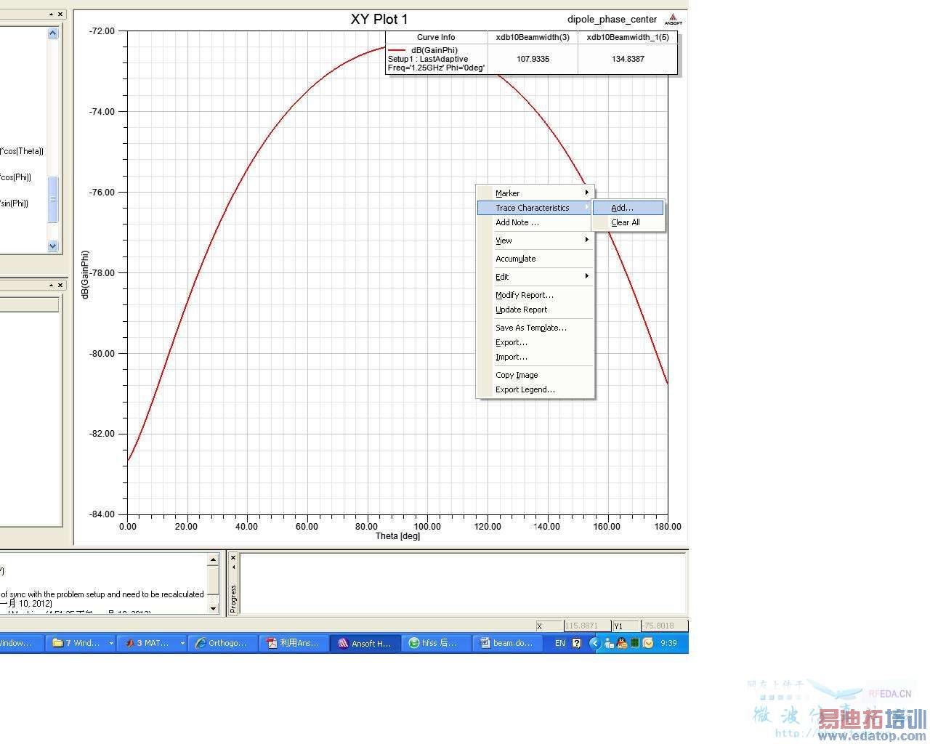Image resolution: width=930 pixels, height=744 pixels.
Task: Open the hfss browser taskbar item
Action: click(435, 643)
